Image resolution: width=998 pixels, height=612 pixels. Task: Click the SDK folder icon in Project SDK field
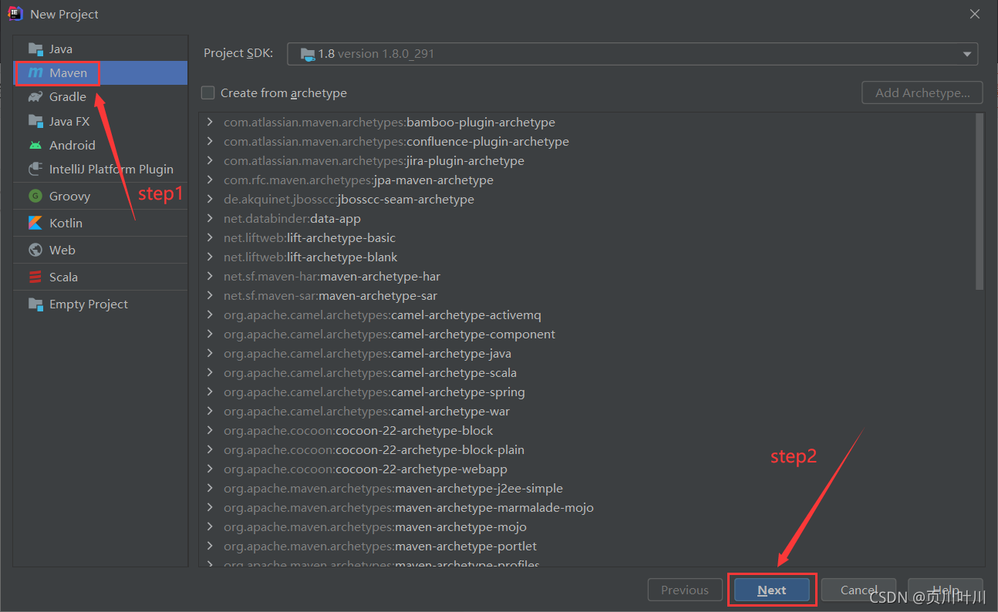tap(308, 54)
